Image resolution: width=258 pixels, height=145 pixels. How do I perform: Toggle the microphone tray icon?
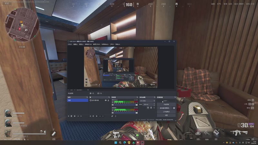pyautogui.click(x=240, y=142)
